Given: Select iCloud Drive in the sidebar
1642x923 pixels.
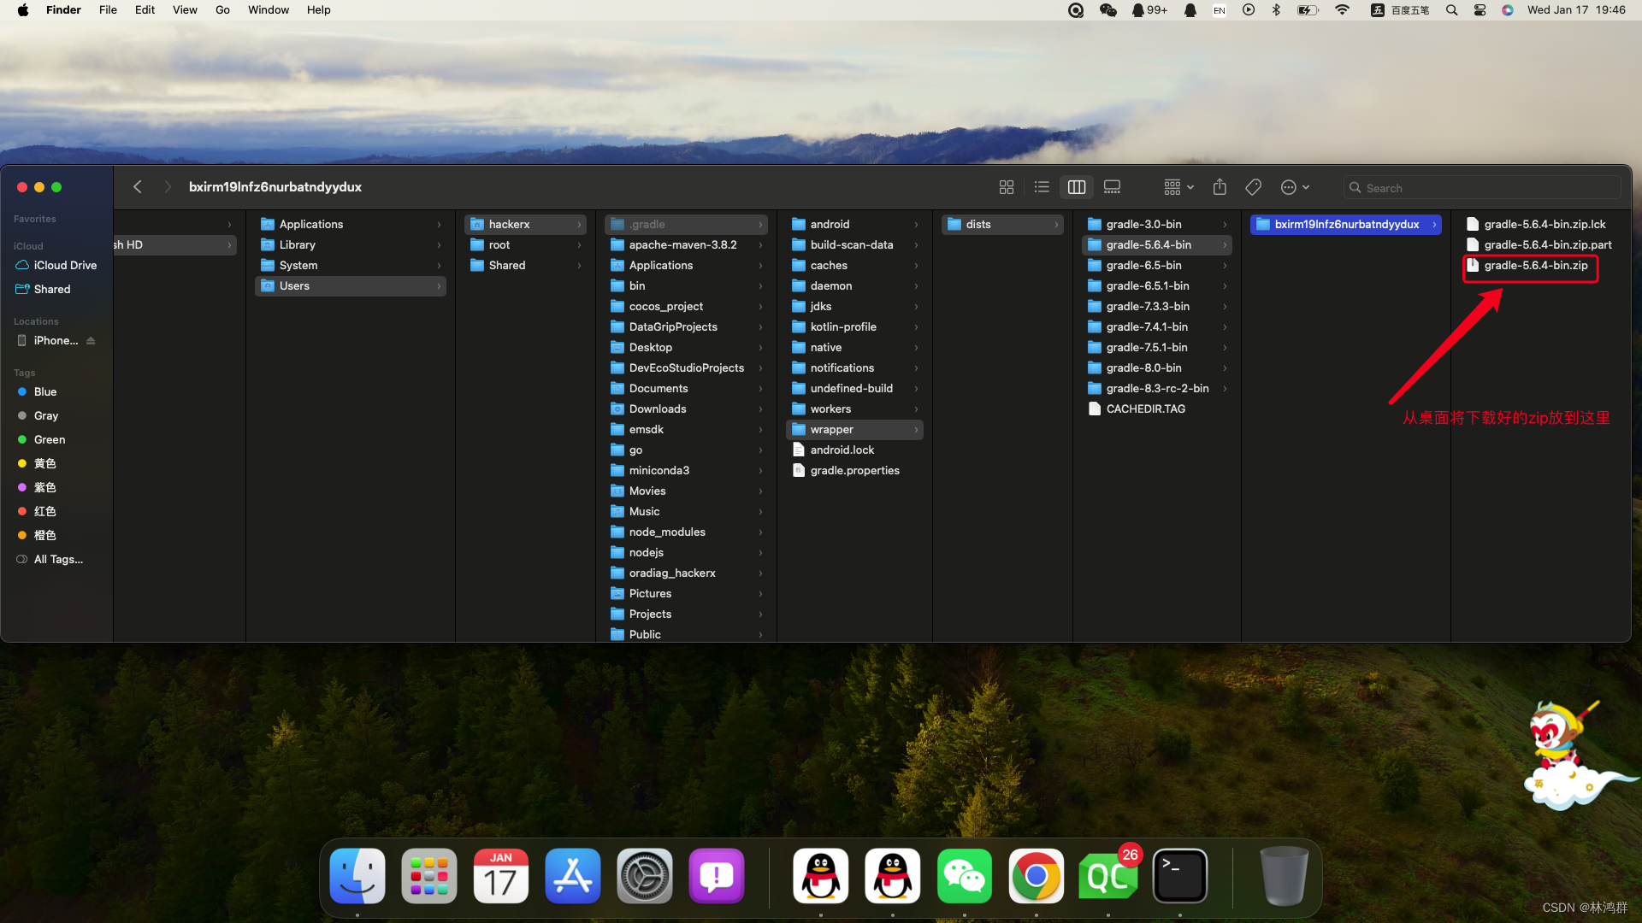Looking at the screenshot, I should (65, 266).
